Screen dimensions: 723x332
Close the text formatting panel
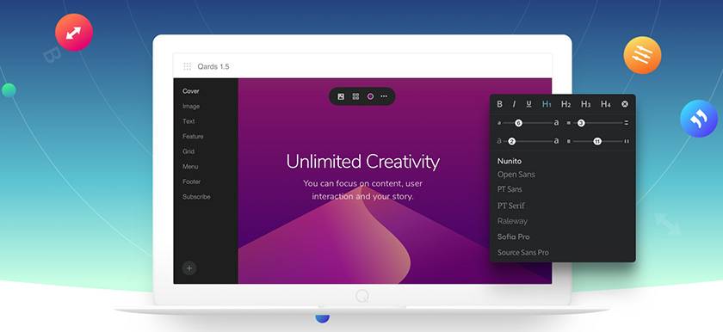[x=625, y=105]
